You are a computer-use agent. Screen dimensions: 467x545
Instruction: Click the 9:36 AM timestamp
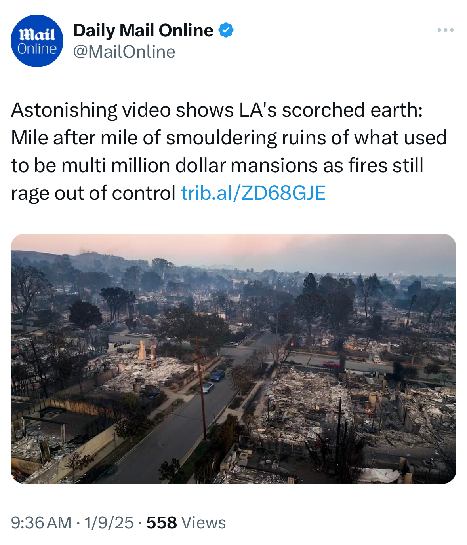41,522
